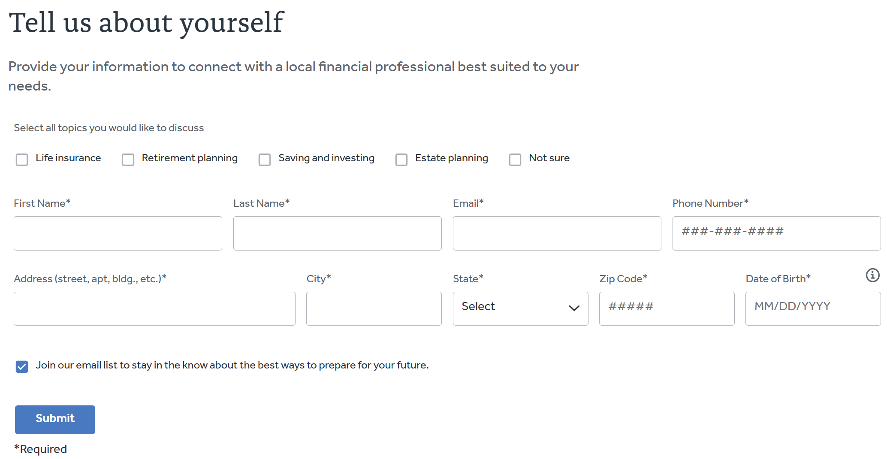The image size is (887, 459).
Task: Enable the Estate planning topic checkbox
Action: pyautogui.click(x=401, y=160)
